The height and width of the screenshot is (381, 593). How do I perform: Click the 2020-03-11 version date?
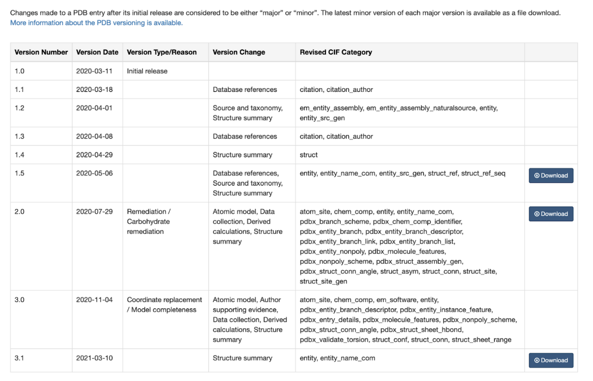tap(94, 71)
